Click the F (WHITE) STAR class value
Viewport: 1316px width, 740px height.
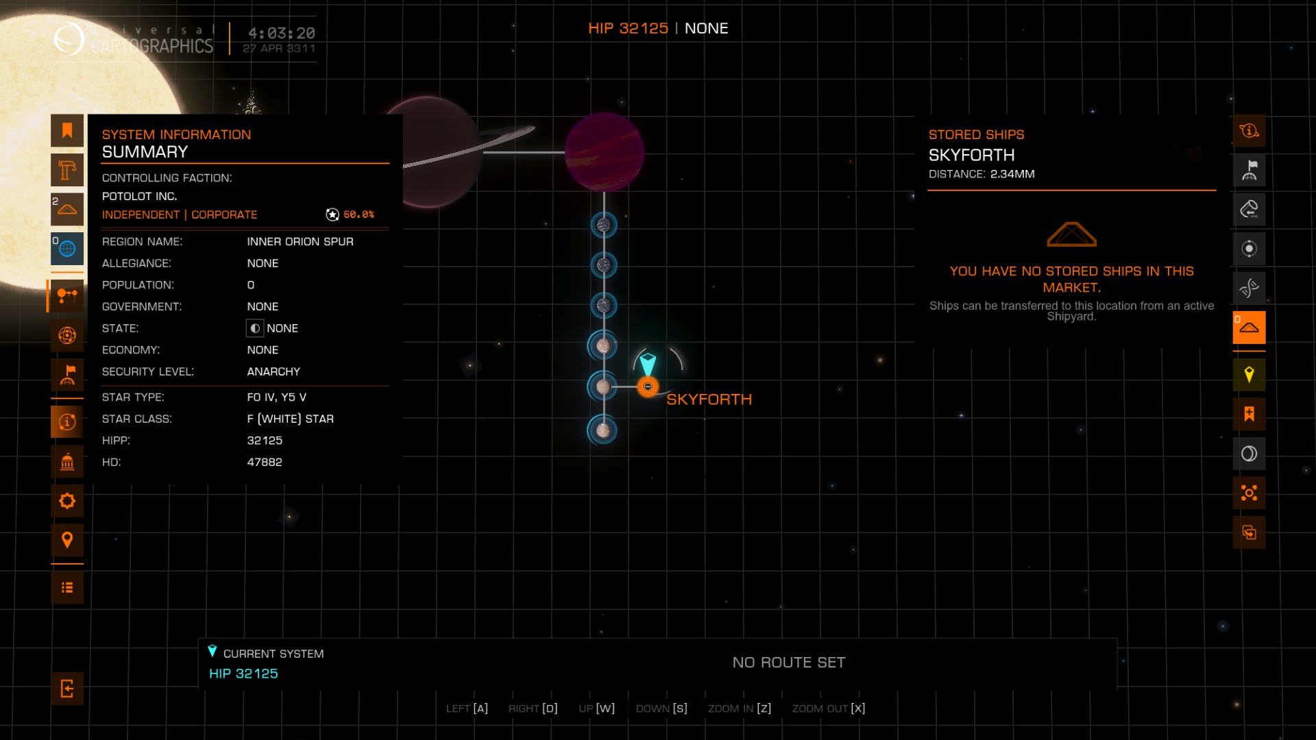point(291,419)
